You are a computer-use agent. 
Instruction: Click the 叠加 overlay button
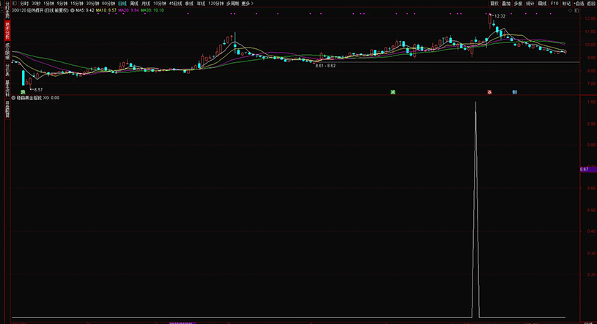(506, 4)
